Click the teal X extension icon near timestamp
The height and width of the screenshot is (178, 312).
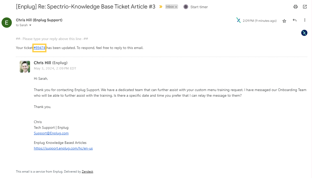point(238,20)
